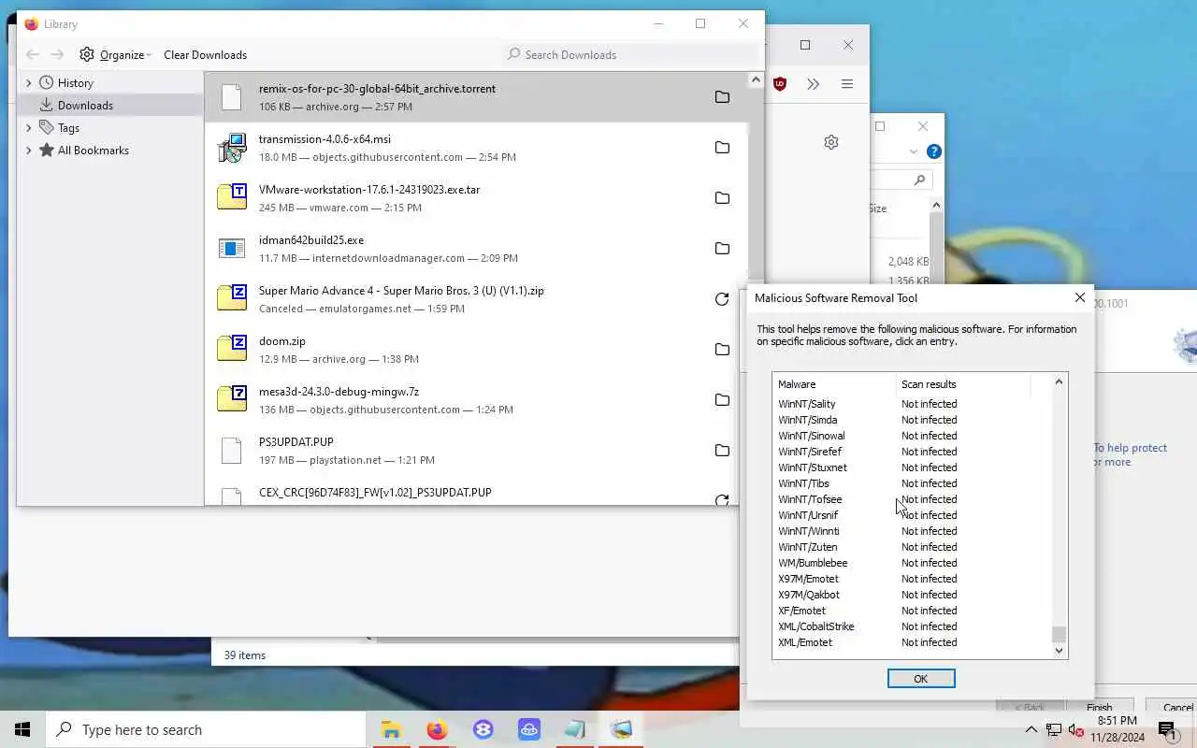
Task: Click Clear Downloads button
Action: tap(205, 54)
